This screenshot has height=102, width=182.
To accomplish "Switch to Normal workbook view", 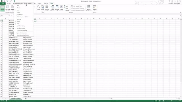I will click(2, 8).
